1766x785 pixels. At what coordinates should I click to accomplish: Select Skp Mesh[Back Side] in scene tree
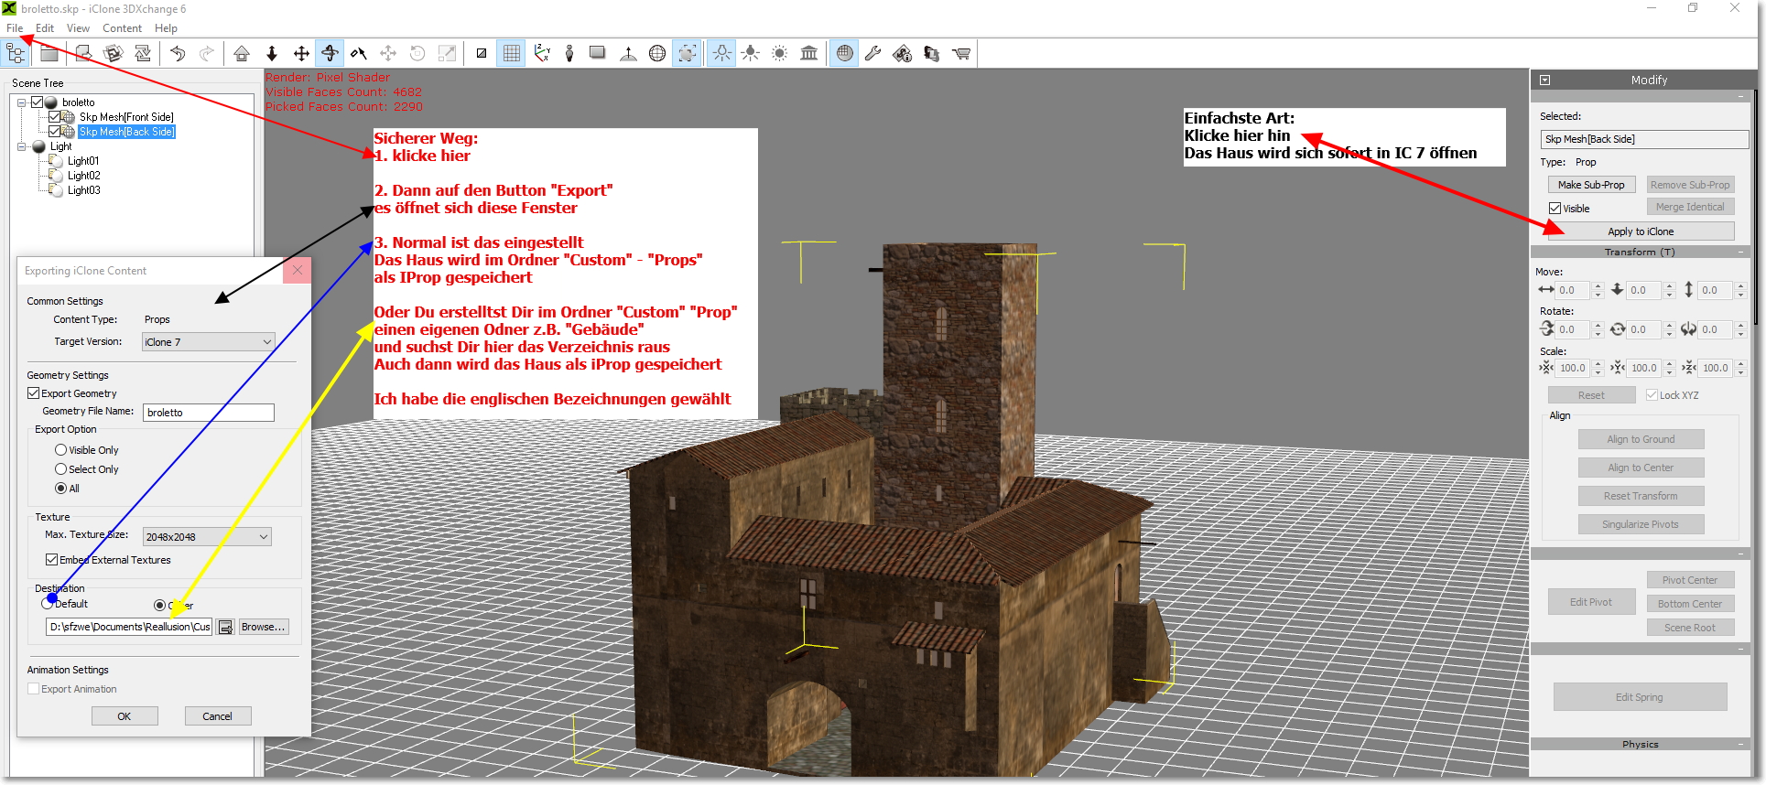(126, 132)
